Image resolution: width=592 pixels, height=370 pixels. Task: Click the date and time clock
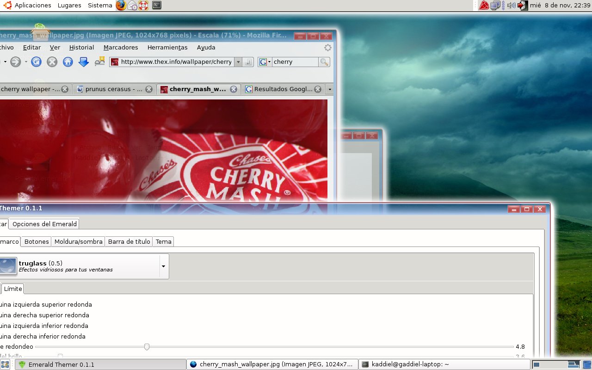point(560,6)
